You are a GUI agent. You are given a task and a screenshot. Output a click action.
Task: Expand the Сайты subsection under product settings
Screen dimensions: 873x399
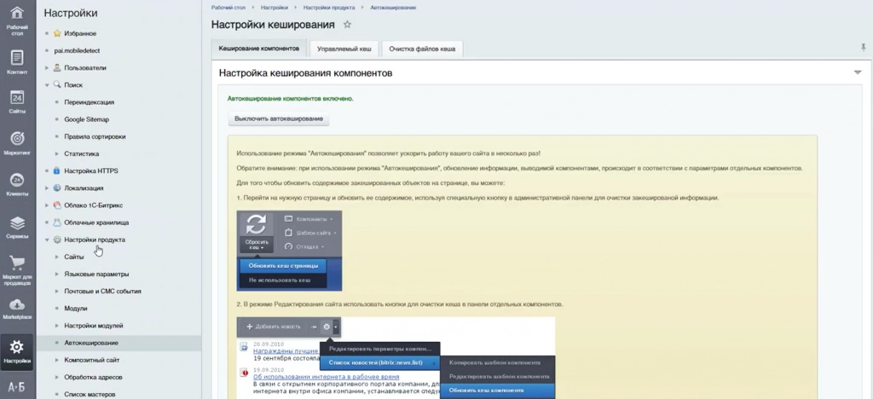[x=57, y=257]
